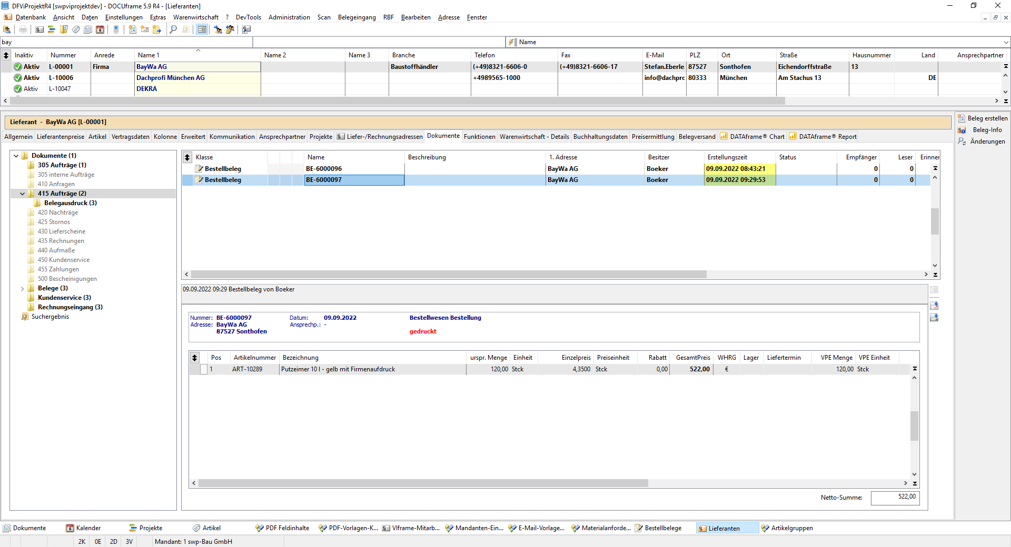Click the Netto-Summe field showing 522,00
This screenshot has width=1011, height=547.
[x=895, y=498]
